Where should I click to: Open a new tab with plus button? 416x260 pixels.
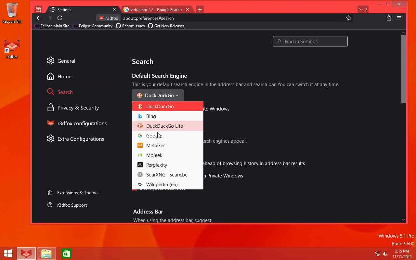pos(200,9)
